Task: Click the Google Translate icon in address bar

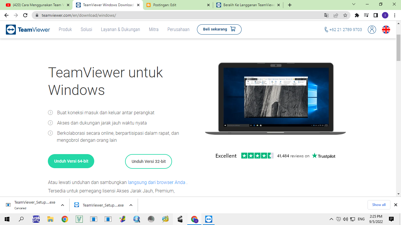Action: click(x=326, y=15)
